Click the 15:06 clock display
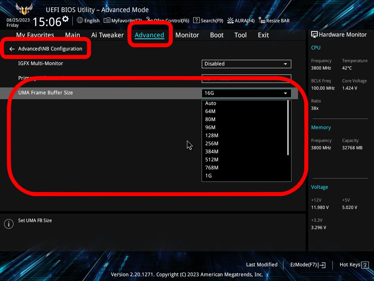Image resolution: width=374 pixels, height=281 pixels. click(x=47, y=22)
